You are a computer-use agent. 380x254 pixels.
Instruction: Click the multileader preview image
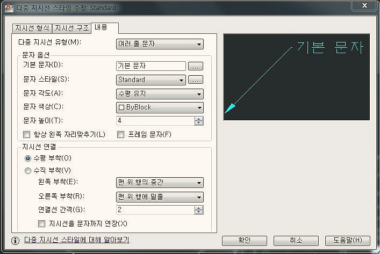(297, 77)
